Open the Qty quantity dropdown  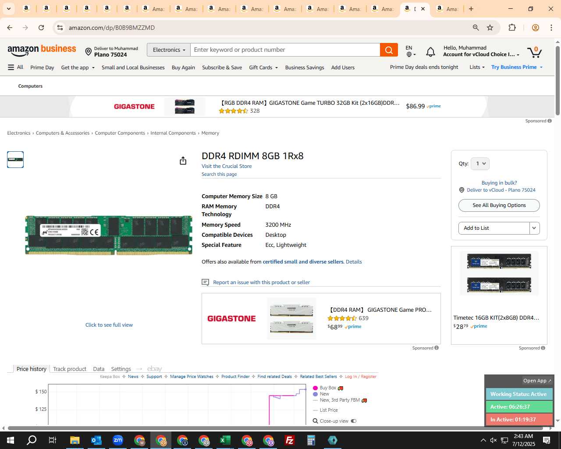pos(480,164)
